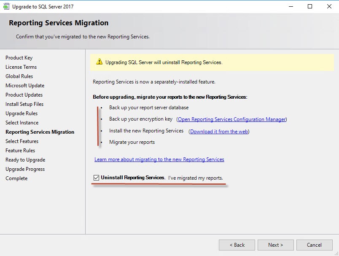
Task: Navigate to Select Features
Action: 22,141
